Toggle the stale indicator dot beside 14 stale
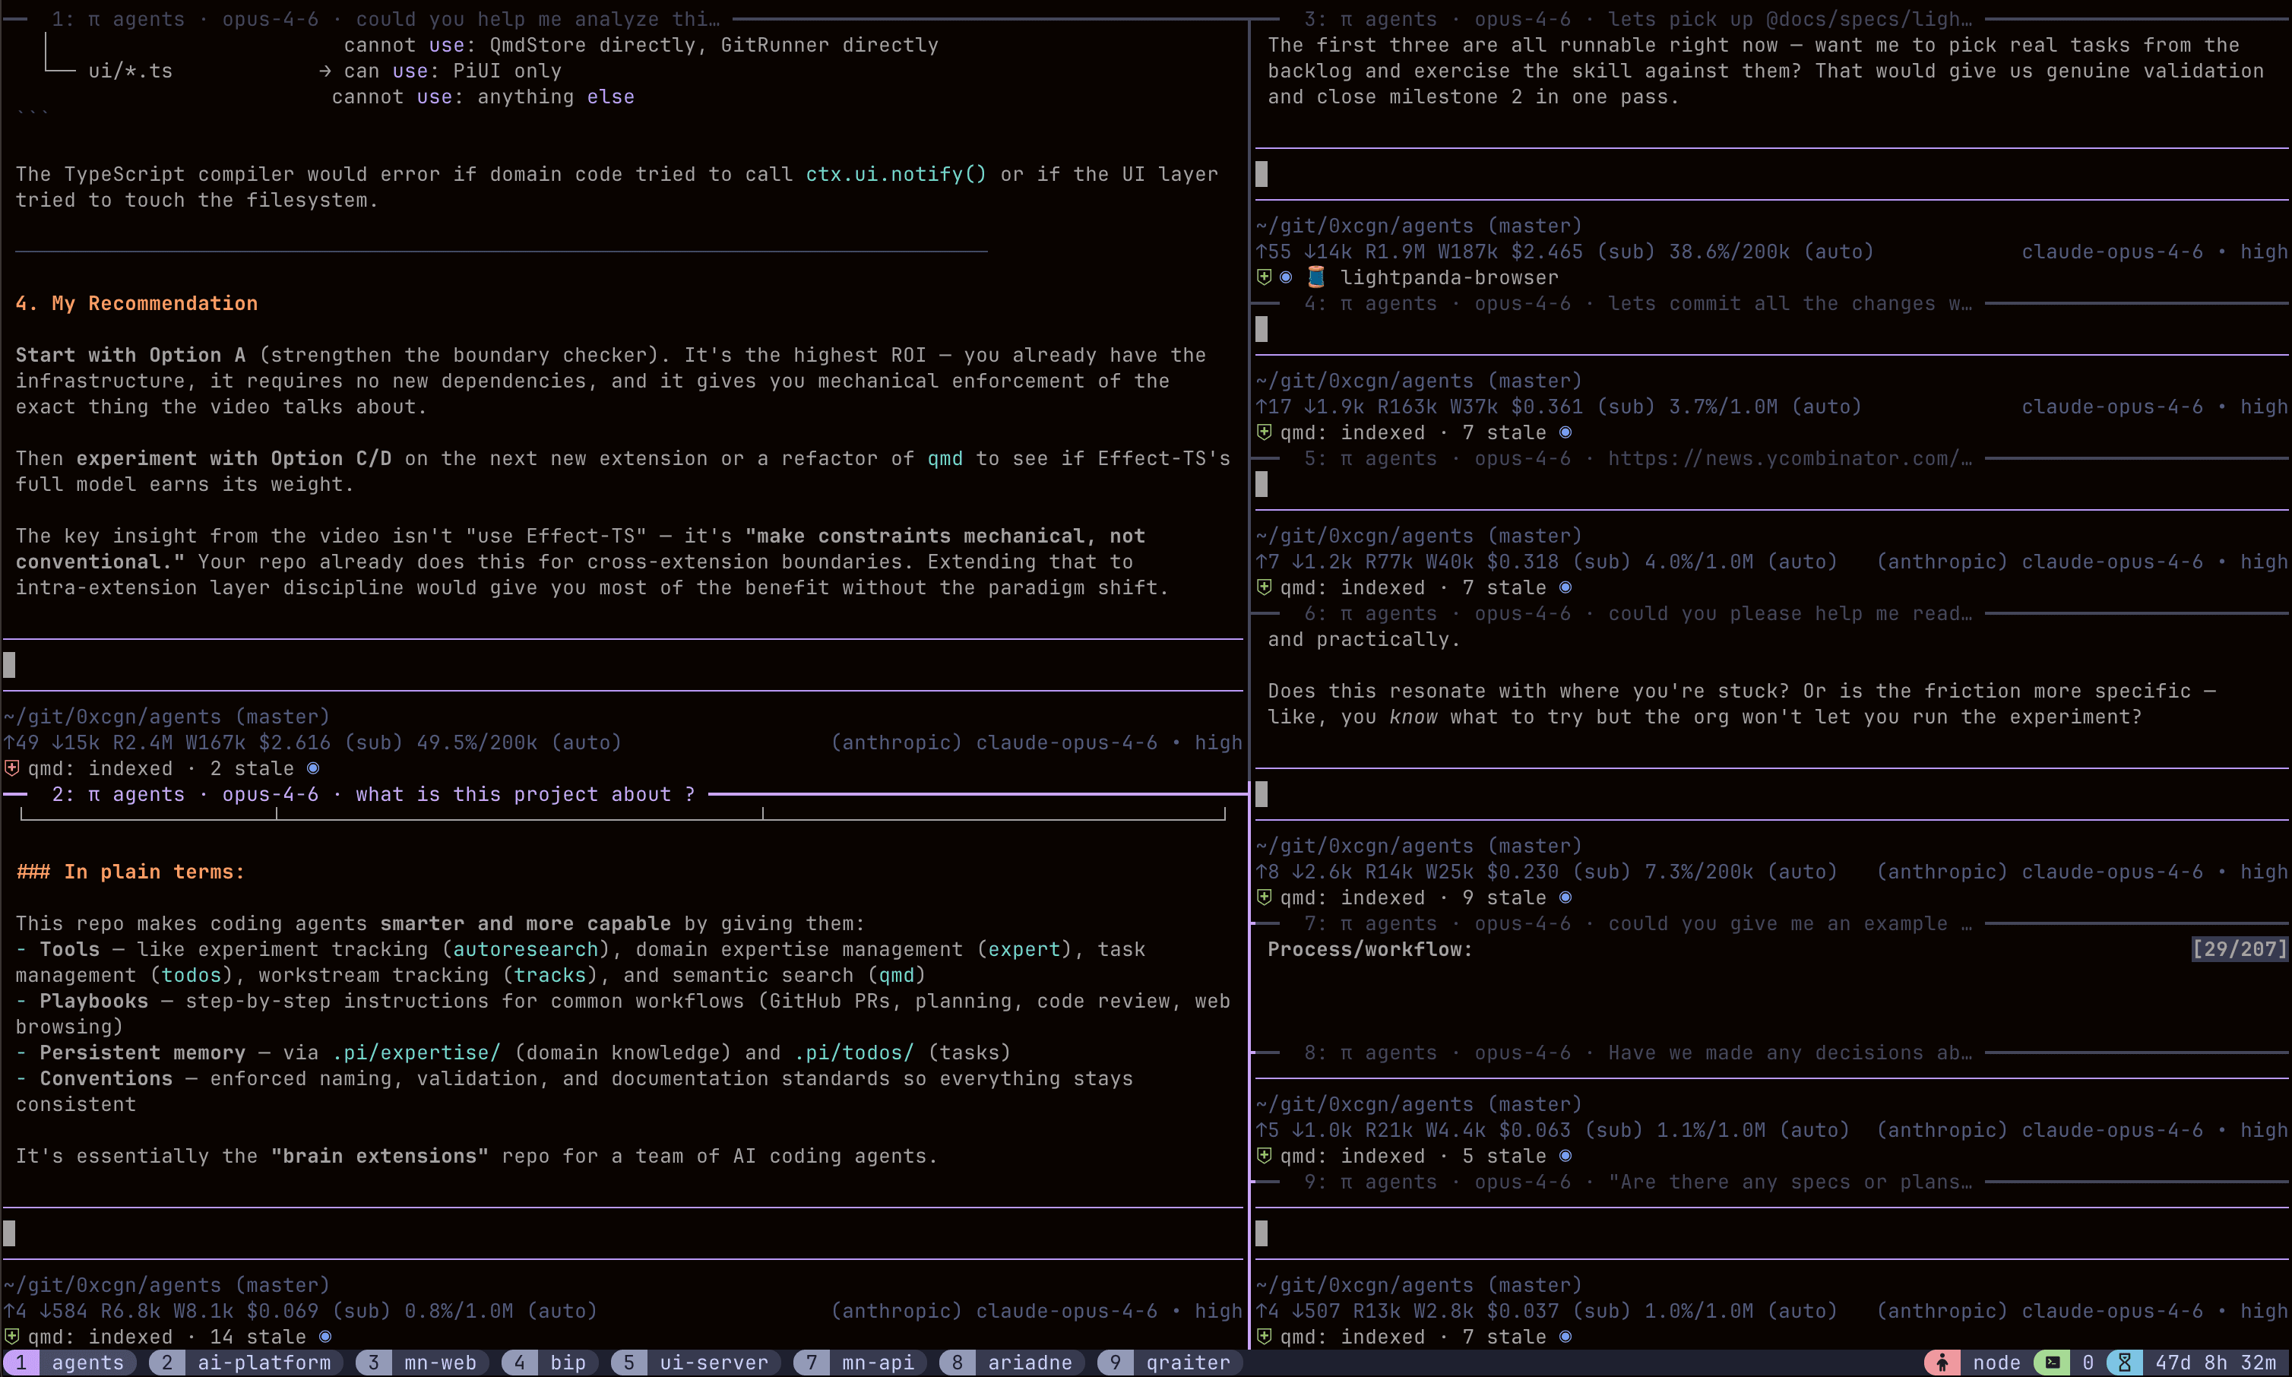This screenshot has height=1377, width=2292. pos(324,1337)
